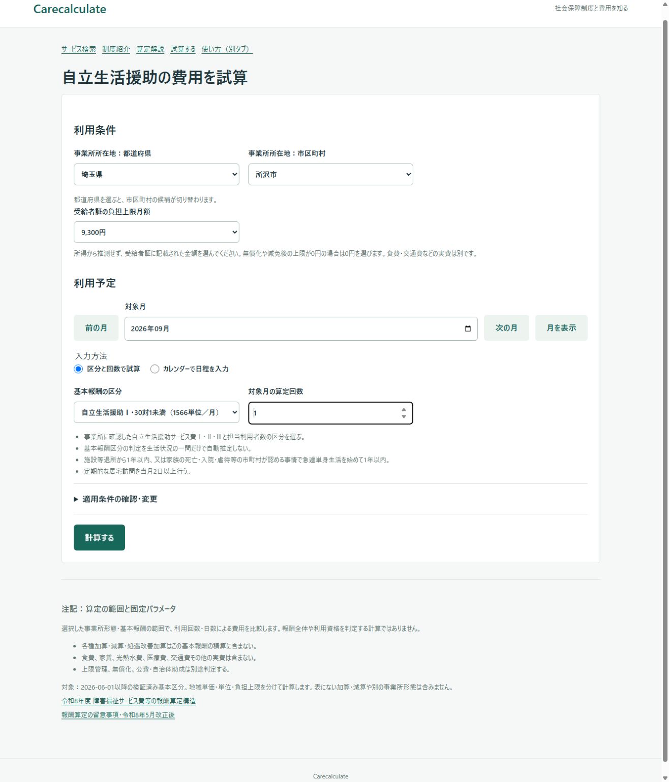Click the 利用条件 section heading
669x782 pixels.
click(95, 130)
